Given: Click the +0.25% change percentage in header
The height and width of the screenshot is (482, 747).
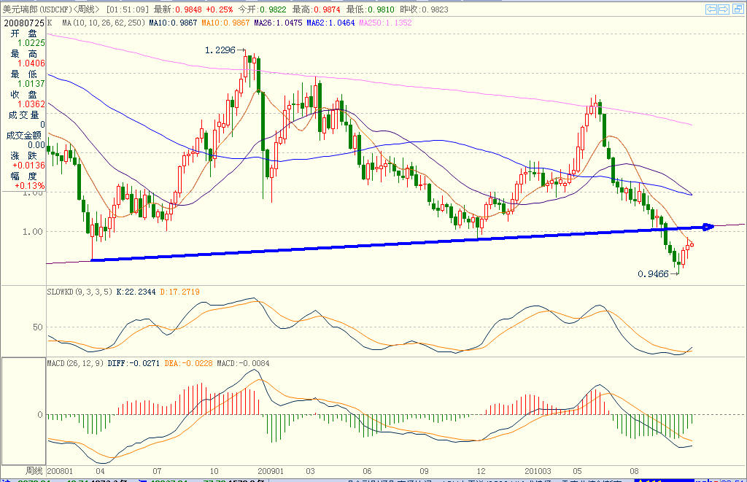Looking at the screenshot, I should pos(219,9).
